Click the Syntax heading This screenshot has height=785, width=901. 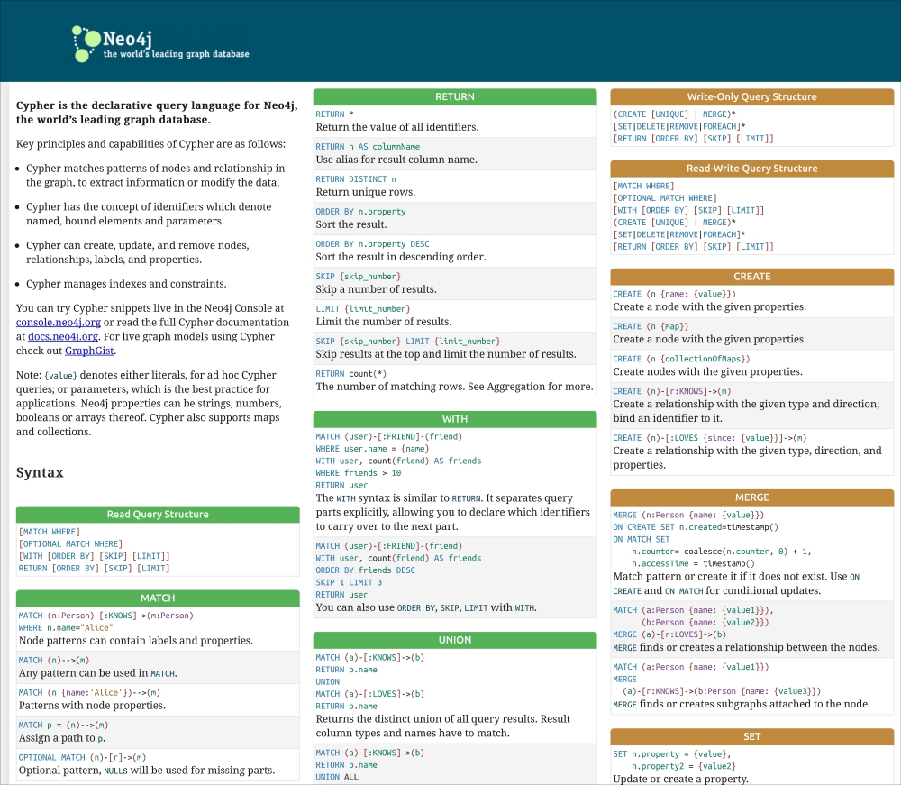tap(40, 472)
